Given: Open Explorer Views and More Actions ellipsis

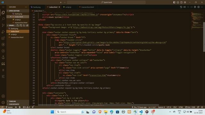Looking at the screenshot, I should click(x=26, y=7).
